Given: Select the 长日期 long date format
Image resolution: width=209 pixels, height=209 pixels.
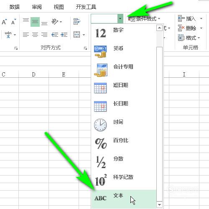Looking at the screenshot, I should (124, 107).
